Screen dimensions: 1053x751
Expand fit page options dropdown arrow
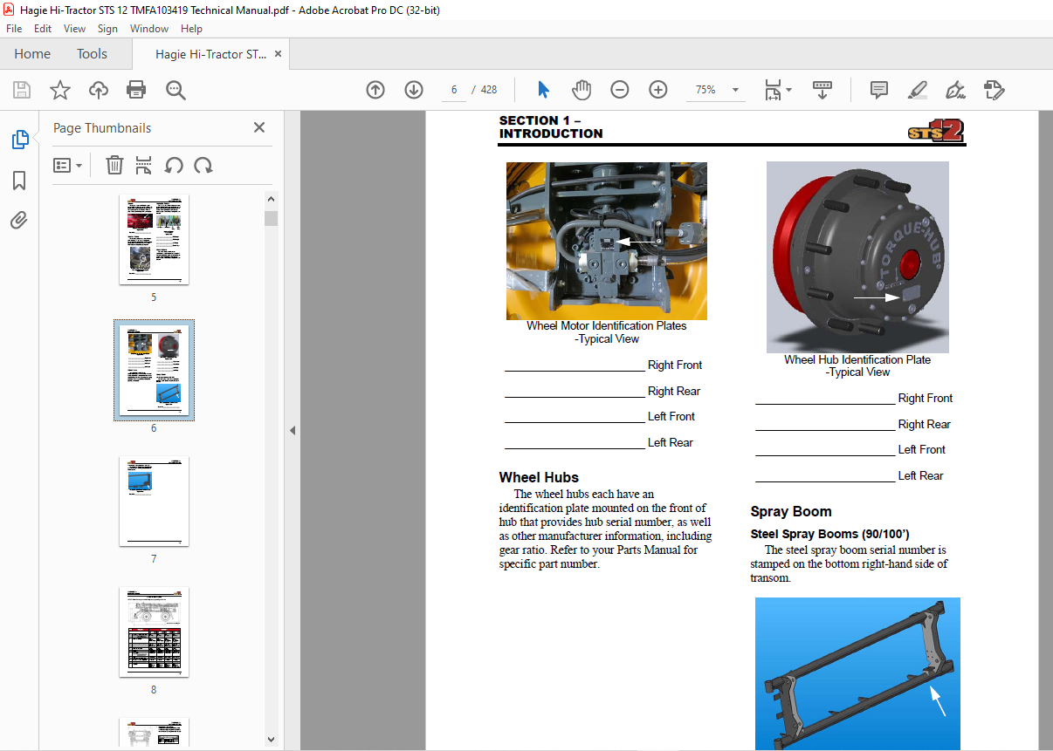point(789,90)
